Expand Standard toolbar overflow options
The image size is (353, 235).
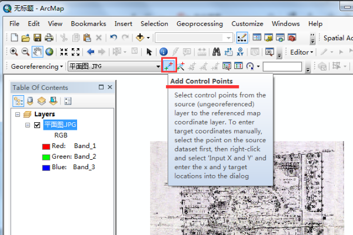tap(312, 39)
